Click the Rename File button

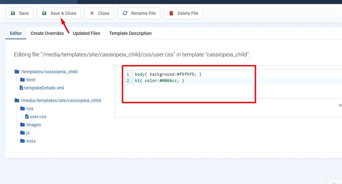point(139,13)
